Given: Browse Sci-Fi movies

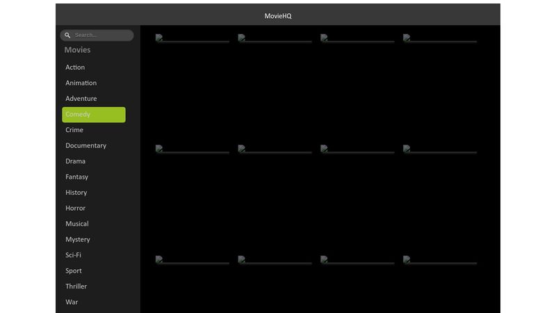Looking at the screenshot, I should [x=73, y=255].
